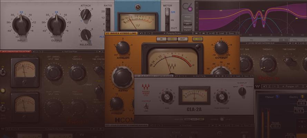
Task: Click the yellow Electro mode indicator
Action: tap(302, 97)
